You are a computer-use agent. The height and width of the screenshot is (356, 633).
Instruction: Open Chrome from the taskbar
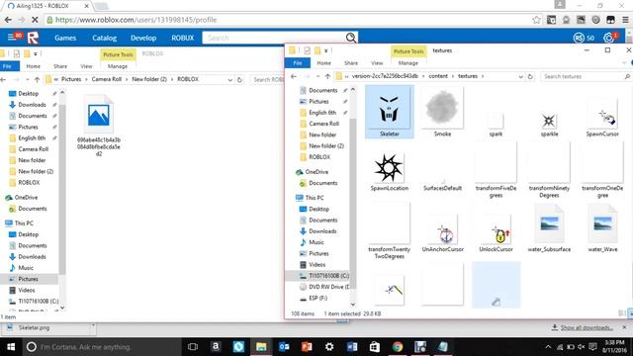[x=398, y=347]
